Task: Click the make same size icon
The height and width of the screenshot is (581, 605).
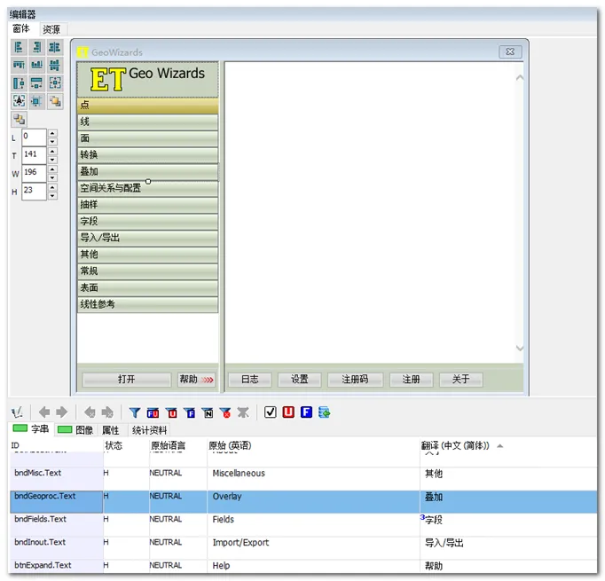Action: [54, 83]
